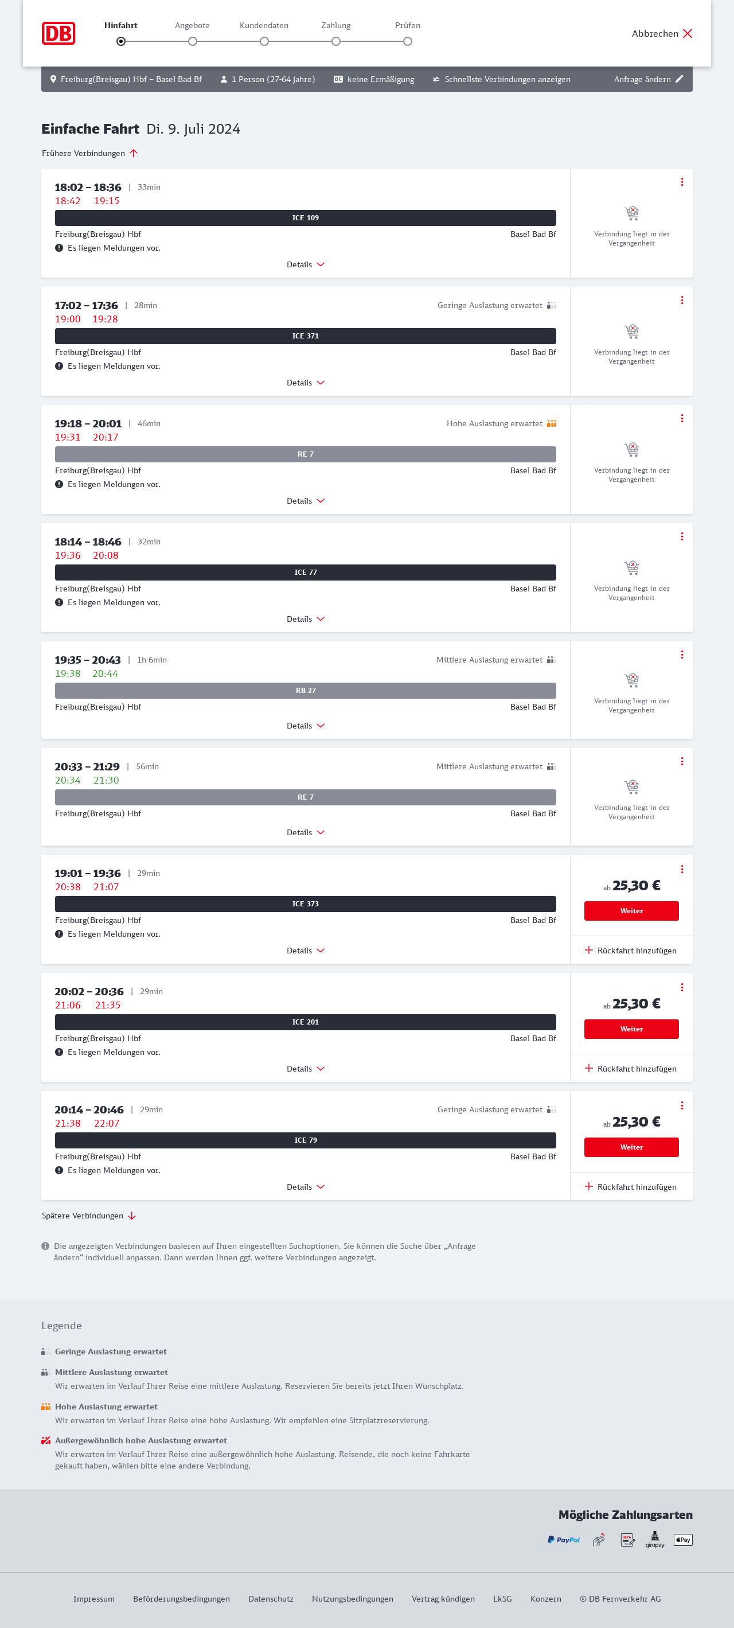Click the giropay payment icon
This screenshot has height=1628, width=734.
point(654,1540)
